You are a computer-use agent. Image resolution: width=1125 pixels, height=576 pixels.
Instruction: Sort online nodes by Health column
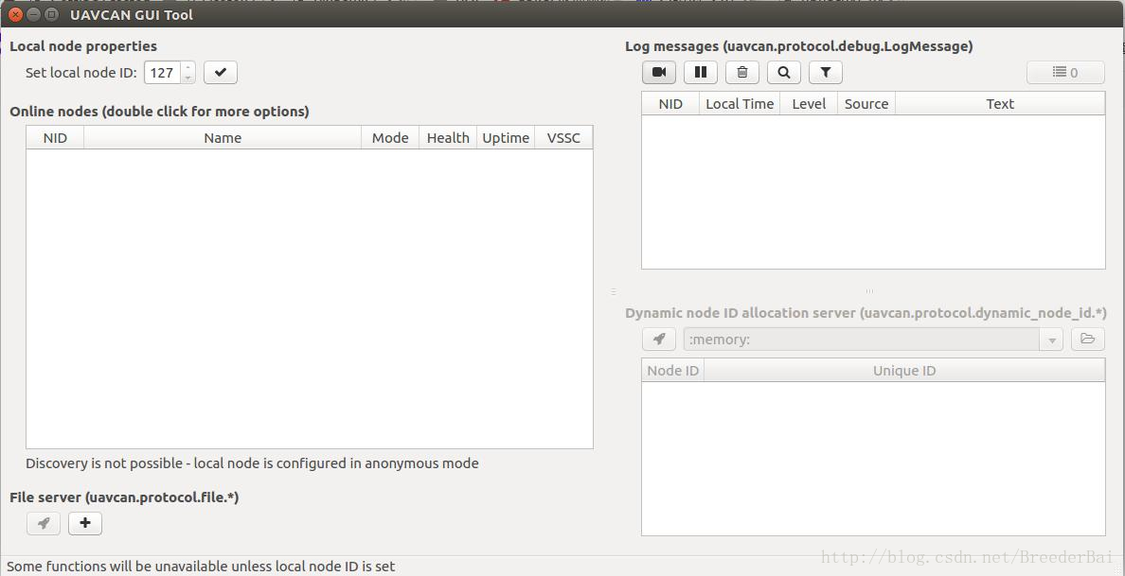click(448, 137)
